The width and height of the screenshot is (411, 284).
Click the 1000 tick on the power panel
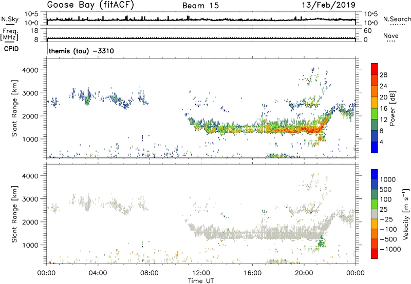(30, 139)
